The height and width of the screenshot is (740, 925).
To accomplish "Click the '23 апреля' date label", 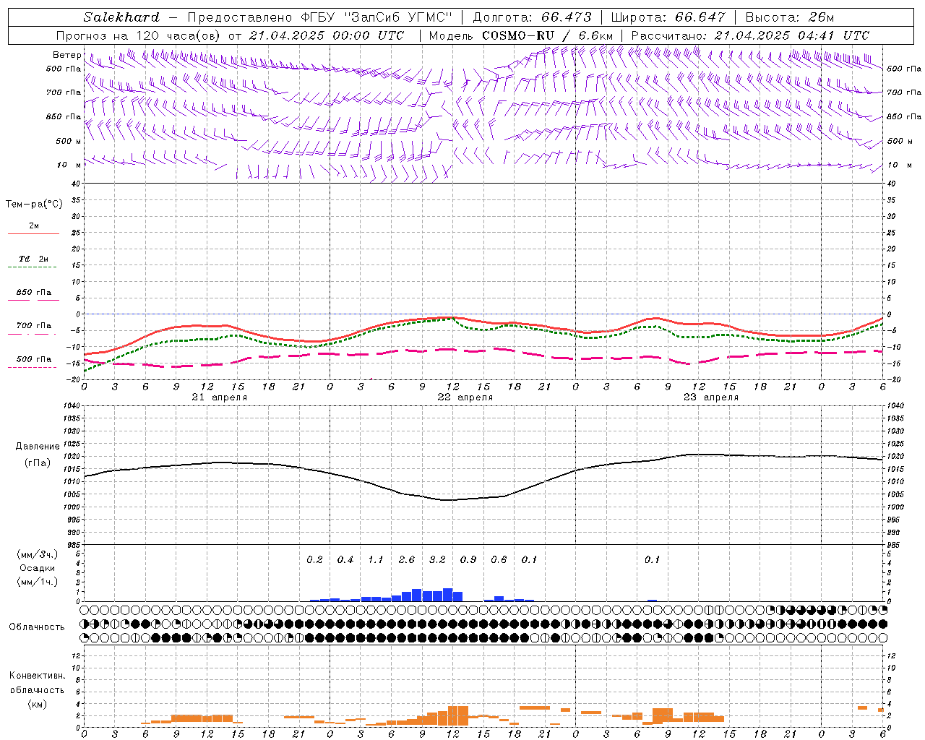I will 711,397.
